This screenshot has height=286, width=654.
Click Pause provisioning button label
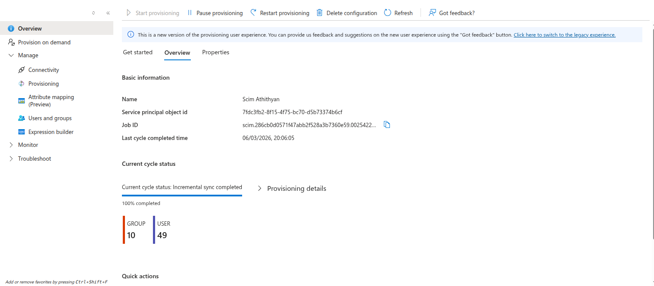point(220,13)
